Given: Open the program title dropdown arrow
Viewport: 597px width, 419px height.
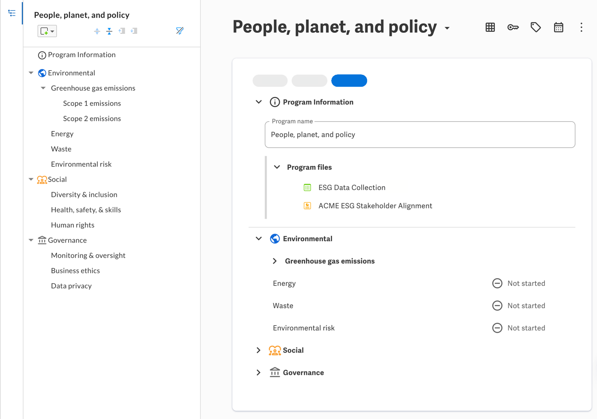Looking at the screenshot, I should tap(447, 28).
